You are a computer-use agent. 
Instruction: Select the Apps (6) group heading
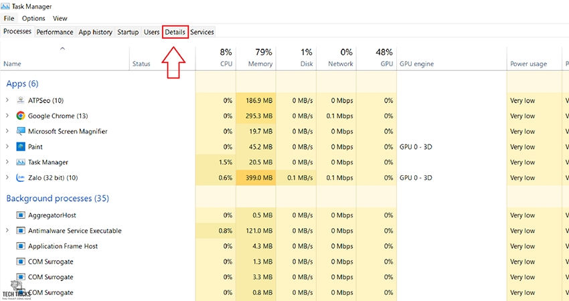[22, 84]
